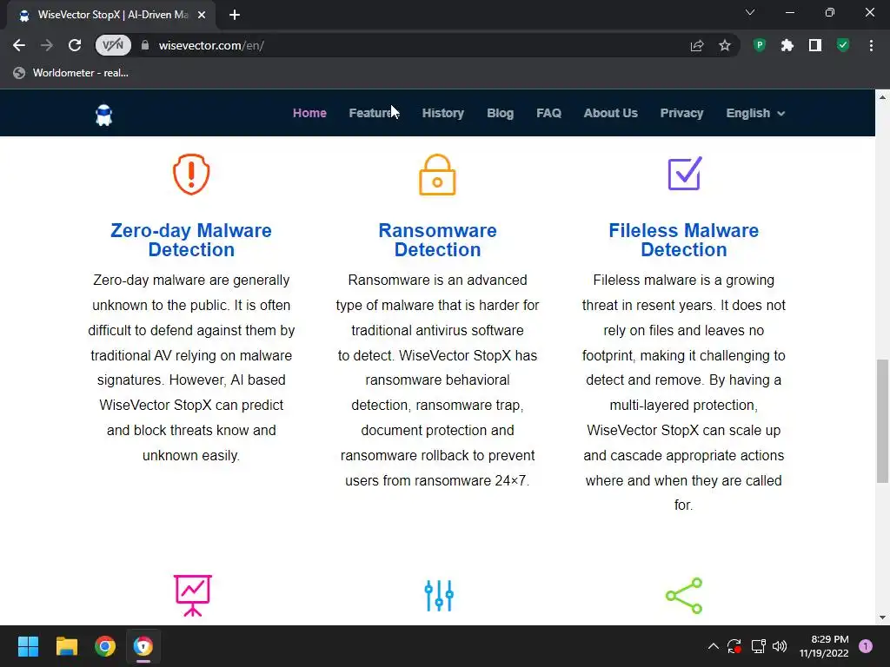Viewport: 890px width, 667px height.
Task: Open the tab search chevron
Action: (750, 12)
